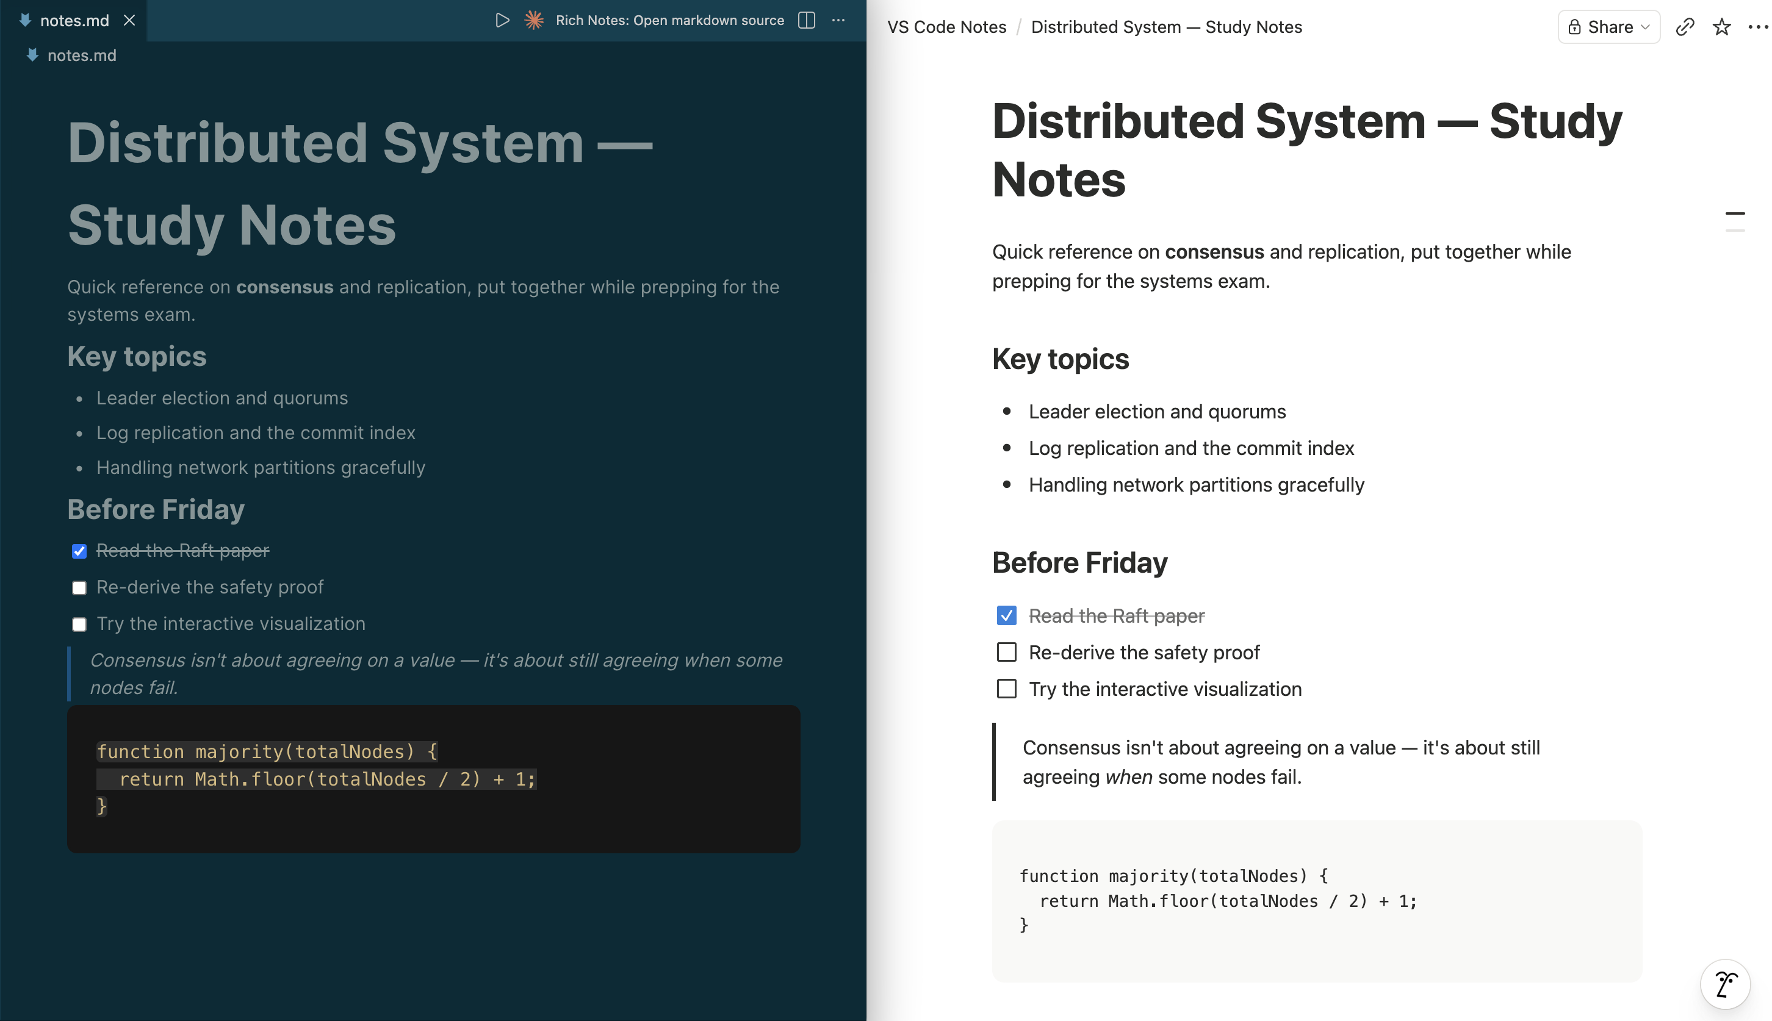This screenshot has height=1021, width=1772.
Task: Click the run/play icon in the editor title bar
Action: 502,20
